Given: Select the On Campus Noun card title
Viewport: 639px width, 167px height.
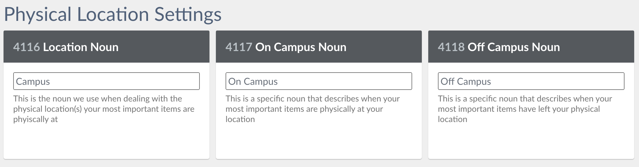Looking at the screenshot, I should point(301,47).
